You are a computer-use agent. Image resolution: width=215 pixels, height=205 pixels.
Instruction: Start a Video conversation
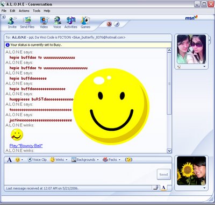[x=44, y=23]
